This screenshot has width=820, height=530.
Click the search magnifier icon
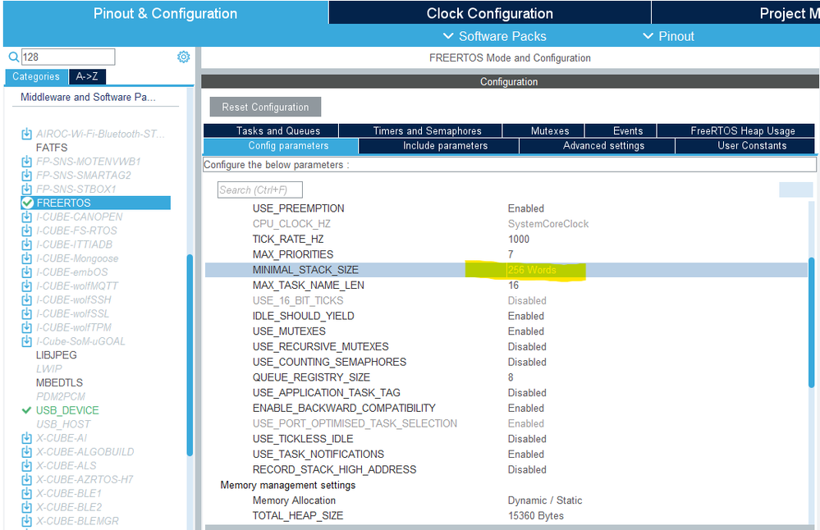(14, 57)
